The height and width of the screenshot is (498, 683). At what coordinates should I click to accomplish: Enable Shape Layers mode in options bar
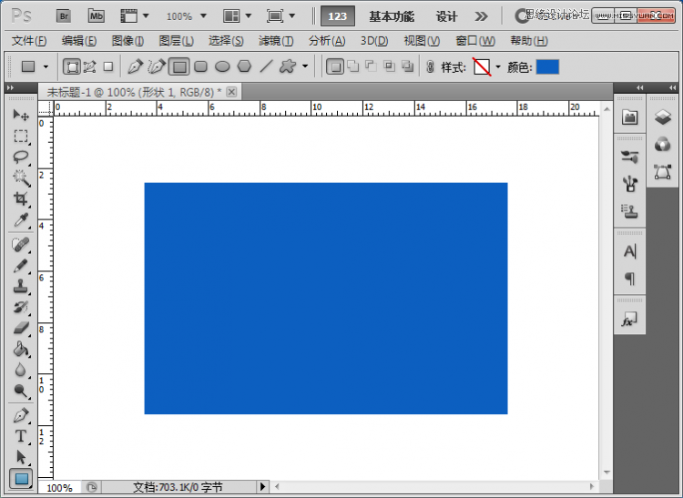pos(70,66)
